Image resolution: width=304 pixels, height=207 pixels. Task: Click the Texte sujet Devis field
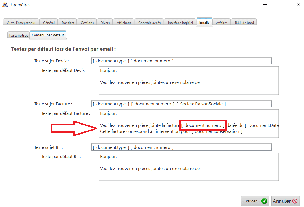coord(181,61)
